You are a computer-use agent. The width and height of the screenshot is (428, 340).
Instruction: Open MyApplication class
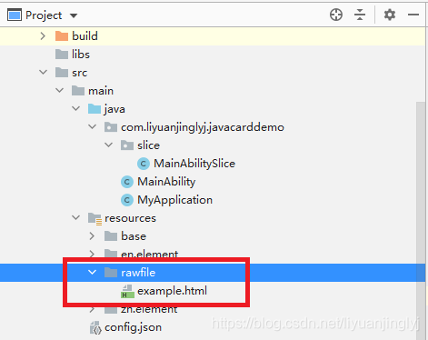click(175, 200)
